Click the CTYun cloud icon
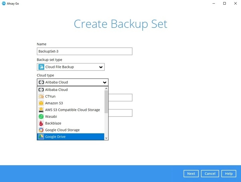 pos(41,96)
